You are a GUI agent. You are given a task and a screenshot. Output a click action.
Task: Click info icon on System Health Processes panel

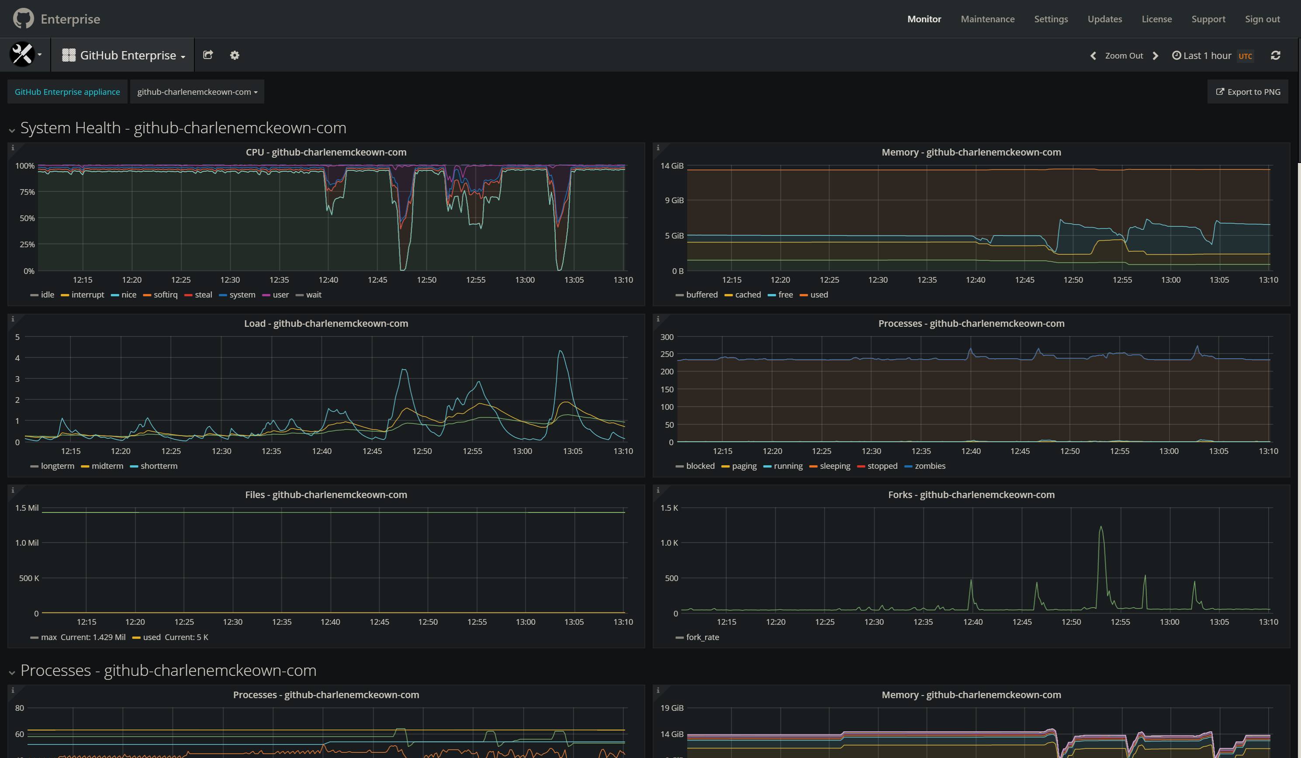pyautogui.click(x=658, y=319)
